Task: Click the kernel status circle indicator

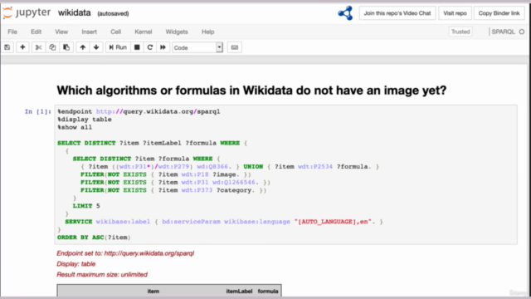Action: 522,32
